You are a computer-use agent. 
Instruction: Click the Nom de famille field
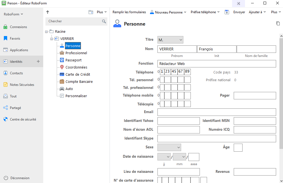[x=256, y=49]
